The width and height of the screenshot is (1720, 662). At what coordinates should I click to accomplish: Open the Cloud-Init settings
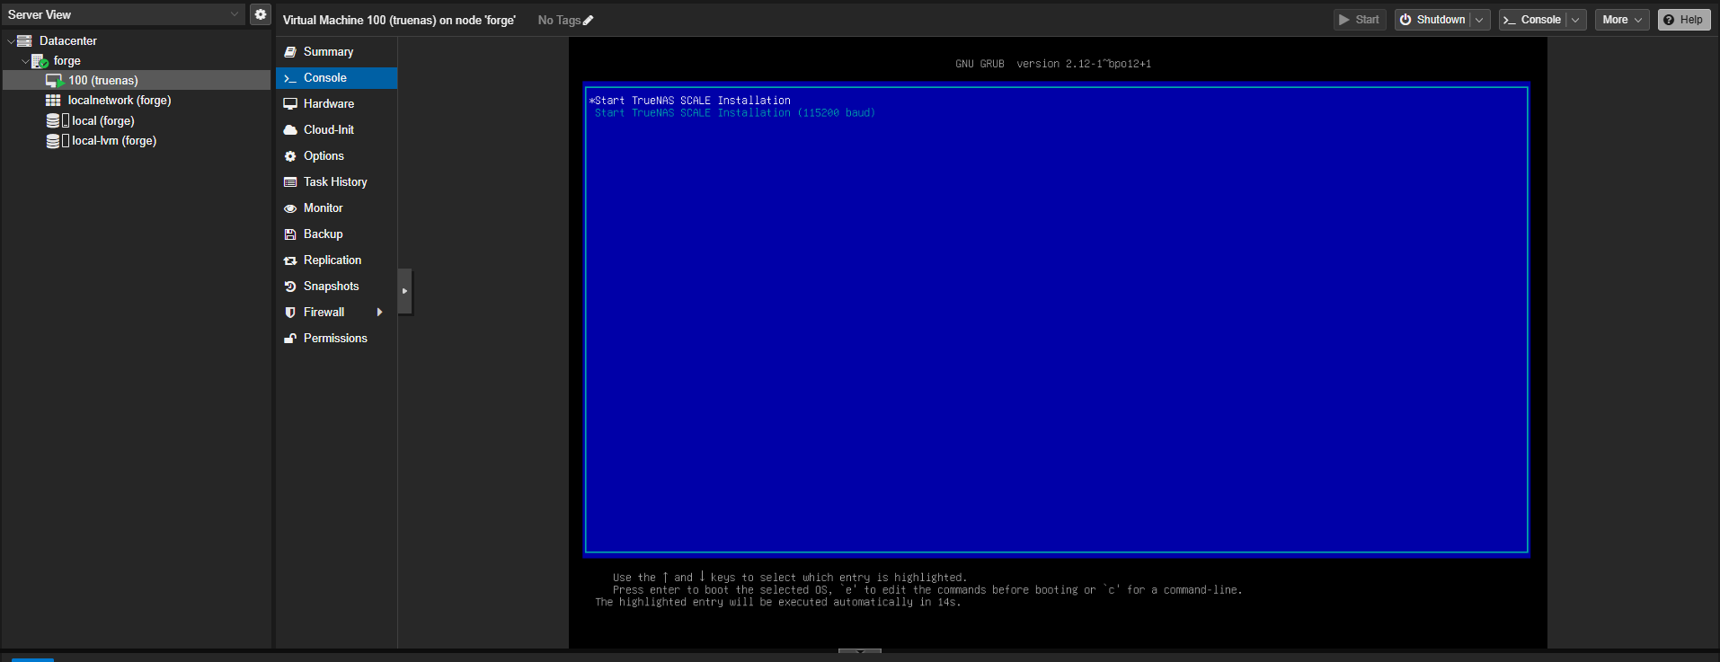(x=328, y=130)
